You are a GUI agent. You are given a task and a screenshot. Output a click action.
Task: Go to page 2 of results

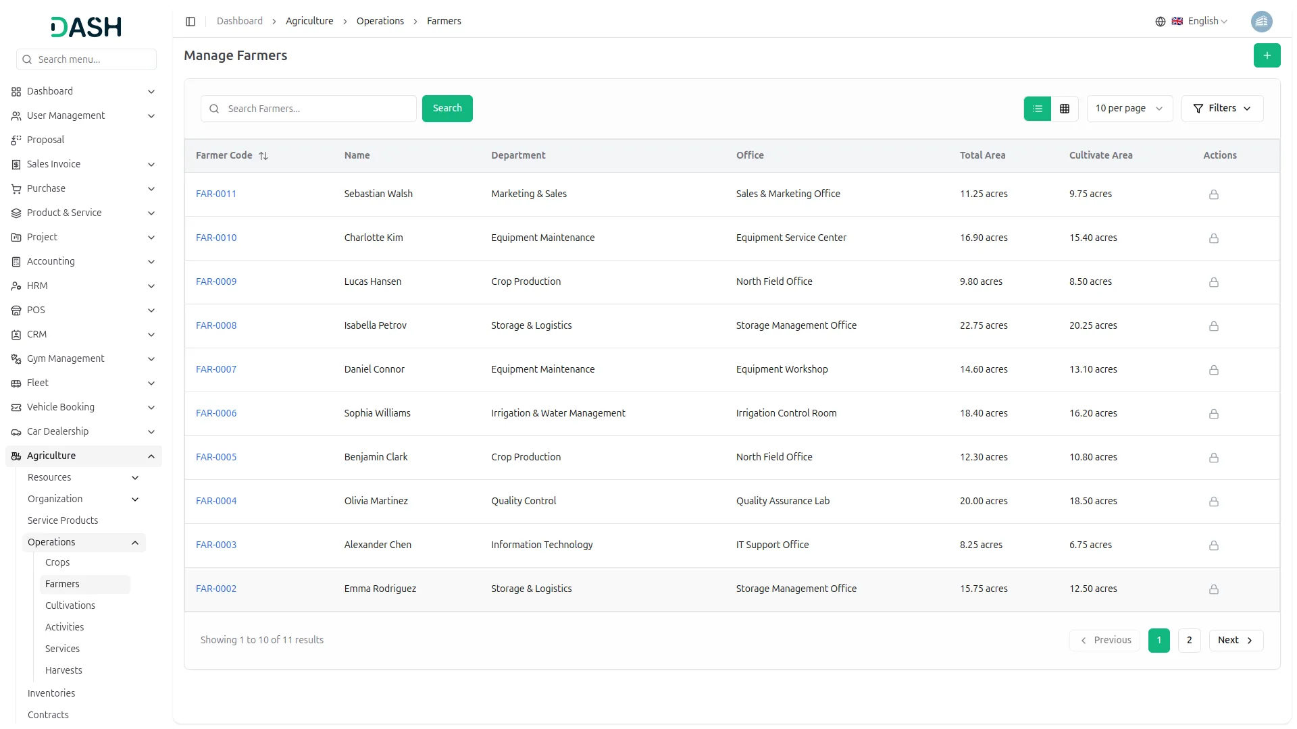[x=1189, y=640]
